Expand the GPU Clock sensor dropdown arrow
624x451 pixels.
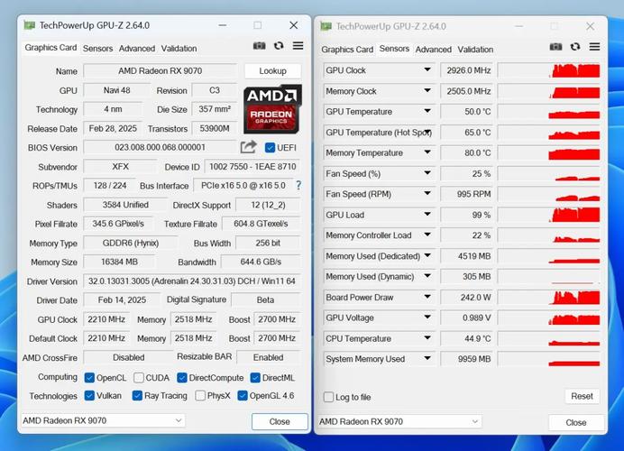pos(427,69)
